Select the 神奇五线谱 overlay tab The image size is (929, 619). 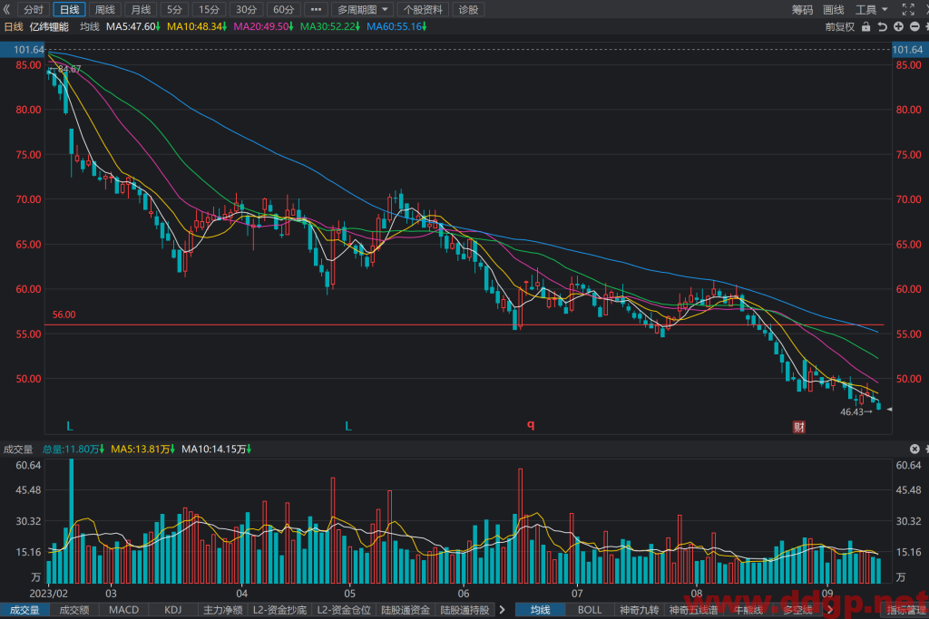(693, 610)
